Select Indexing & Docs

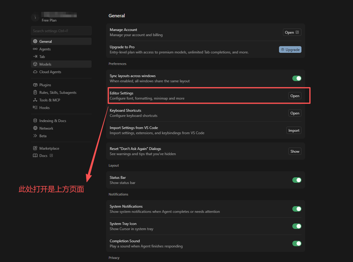pos(61,121)
